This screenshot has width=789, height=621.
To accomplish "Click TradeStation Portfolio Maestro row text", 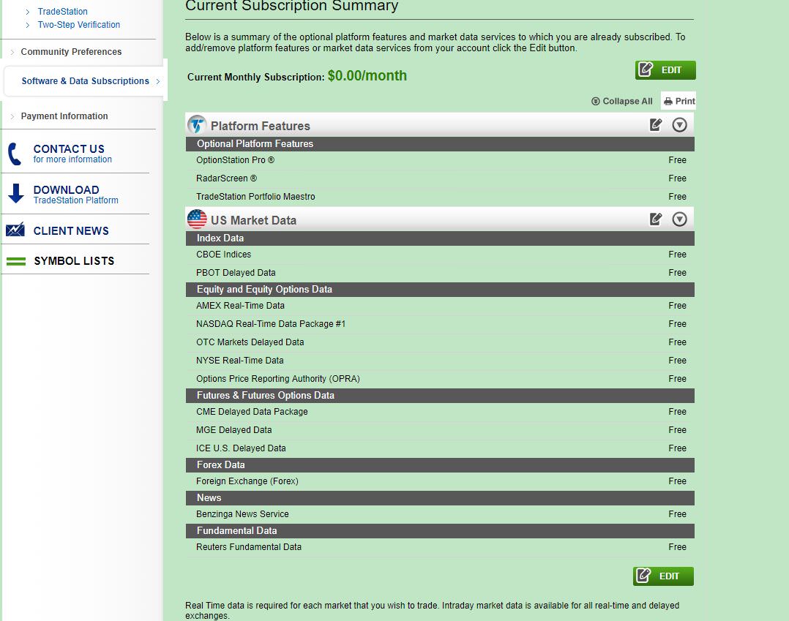I will point(255,197).
